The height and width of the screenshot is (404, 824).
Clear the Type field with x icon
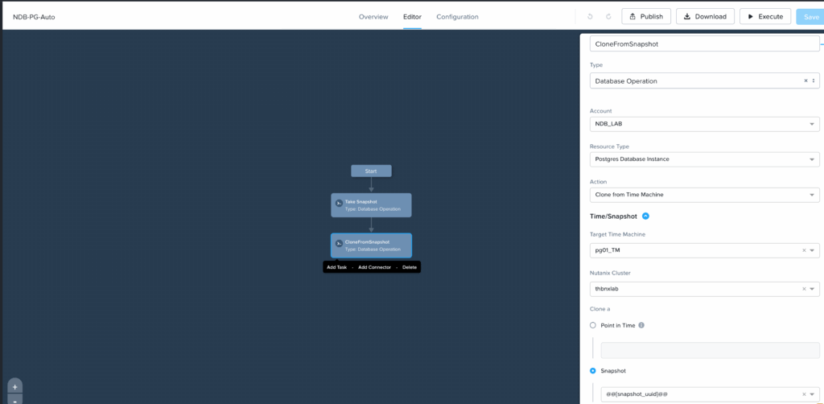pos(805,81)
